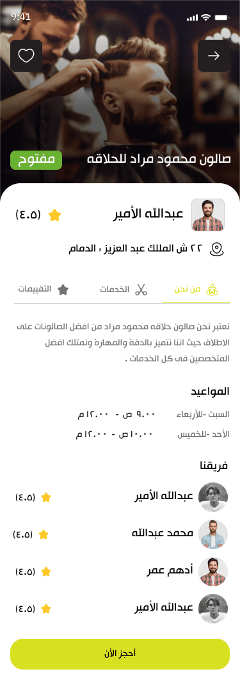Tap the avatar of محمد عبدالله
Screen dimensions: 240x683
[x=213, y=534]
